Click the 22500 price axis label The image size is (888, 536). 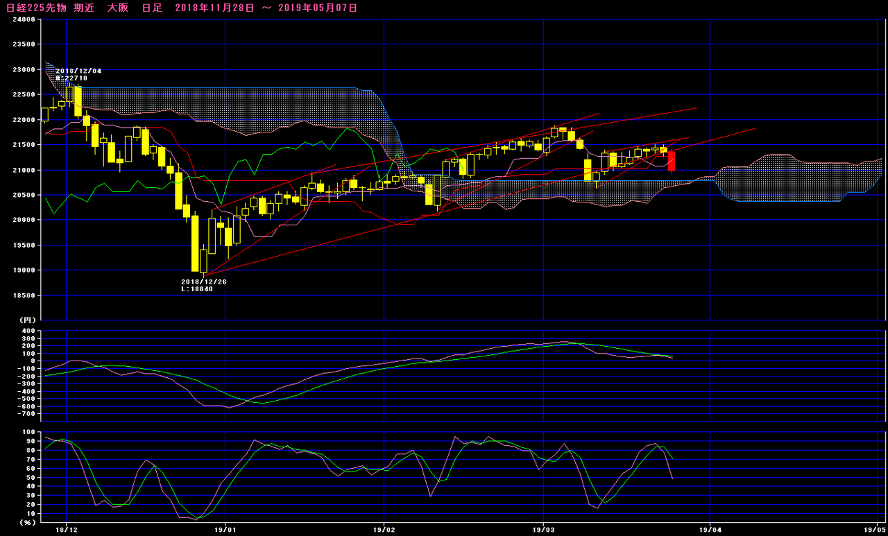(24, 95)
